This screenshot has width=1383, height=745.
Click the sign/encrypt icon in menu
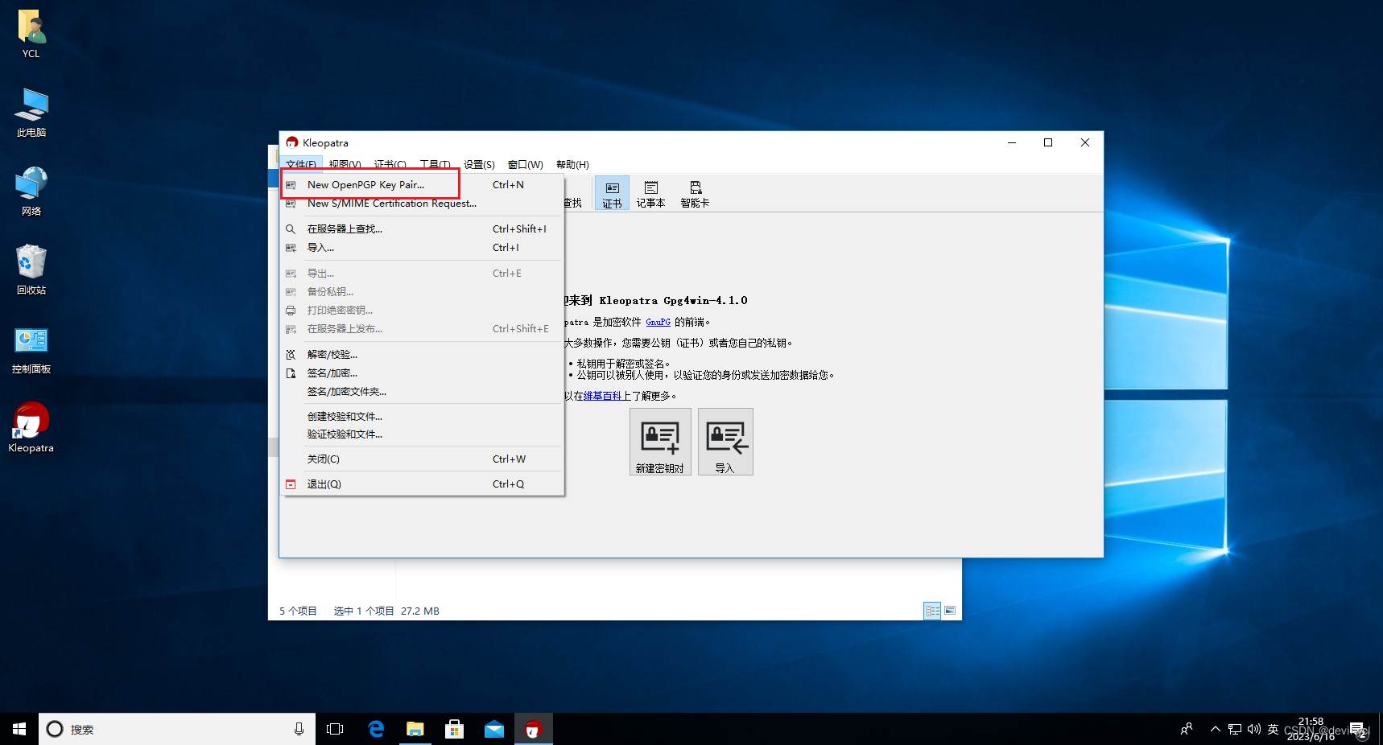pyautogui.click(x=291, y=373)
